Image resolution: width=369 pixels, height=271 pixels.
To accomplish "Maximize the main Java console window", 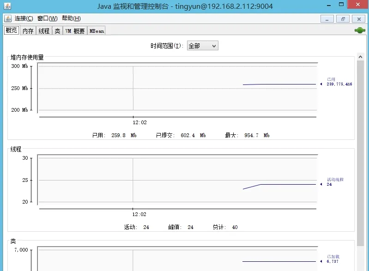I will click(x=341, y=5).
